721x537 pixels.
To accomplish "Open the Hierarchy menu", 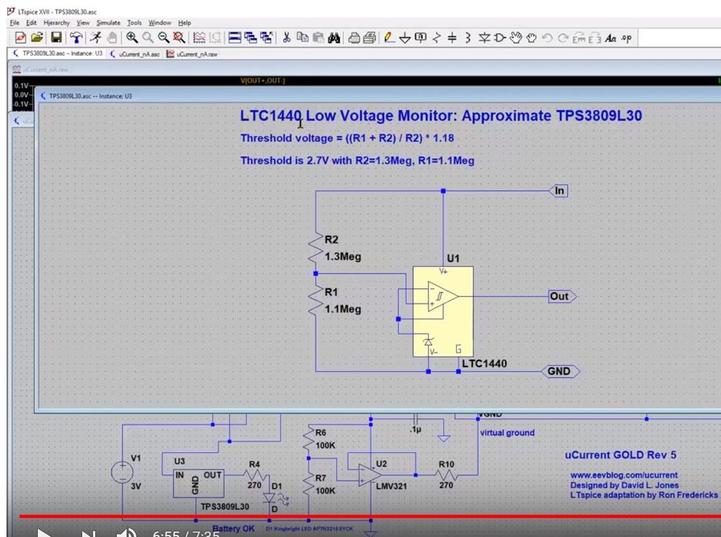I will [x=56, y=23].
